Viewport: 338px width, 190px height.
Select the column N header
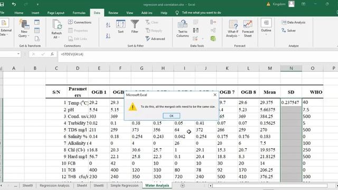291,68
